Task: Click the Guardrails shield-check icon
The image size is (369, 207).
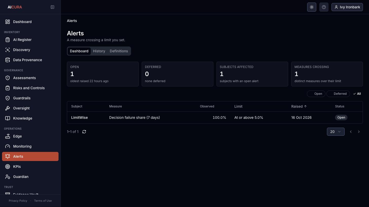Action: pos(8,98)
